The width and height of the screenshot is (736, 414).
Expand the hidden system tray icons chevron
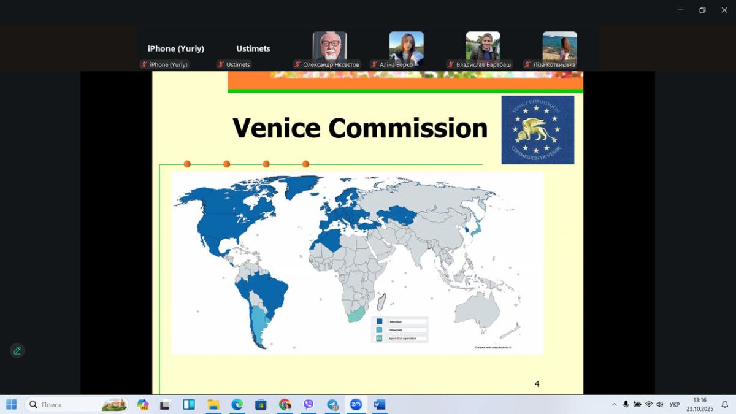(614, 404)
